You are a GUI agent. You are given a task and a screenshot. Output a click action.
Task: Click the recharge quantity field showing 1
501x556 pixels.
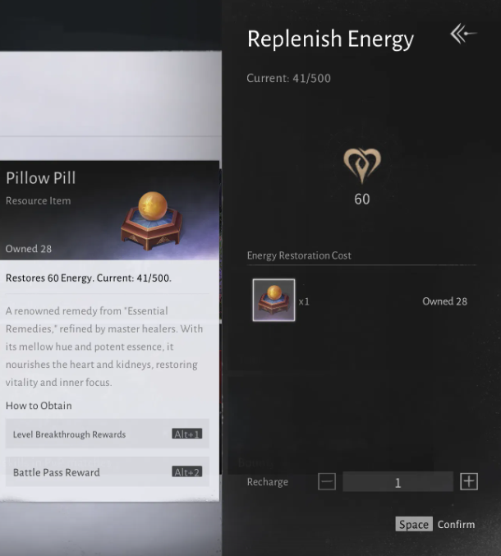pos(398,482)
